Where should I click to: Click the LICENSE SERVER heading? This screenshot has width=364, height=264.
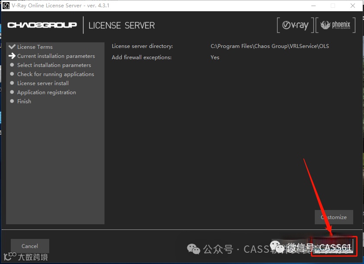(x=122, y=25)
